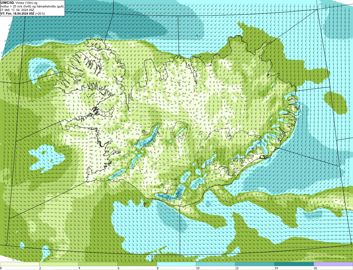
Task: Click the pale cream 0–2 m/s legend swatch
Action: pos(20,264)
